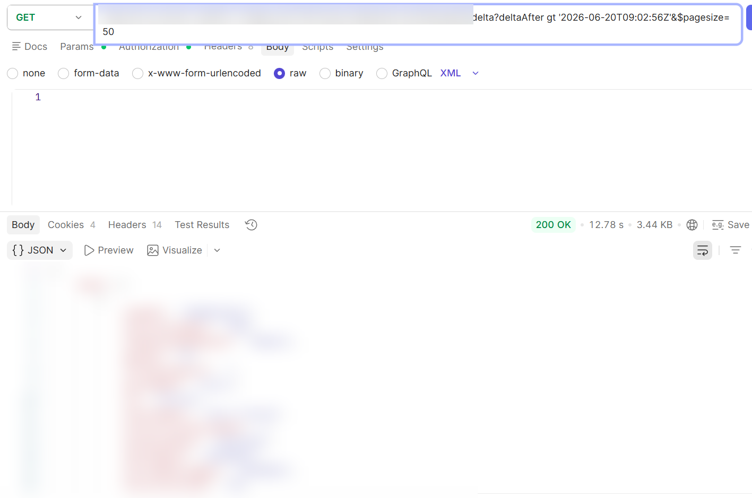
Task: Select form-data body type
Action: click(64, 73)
